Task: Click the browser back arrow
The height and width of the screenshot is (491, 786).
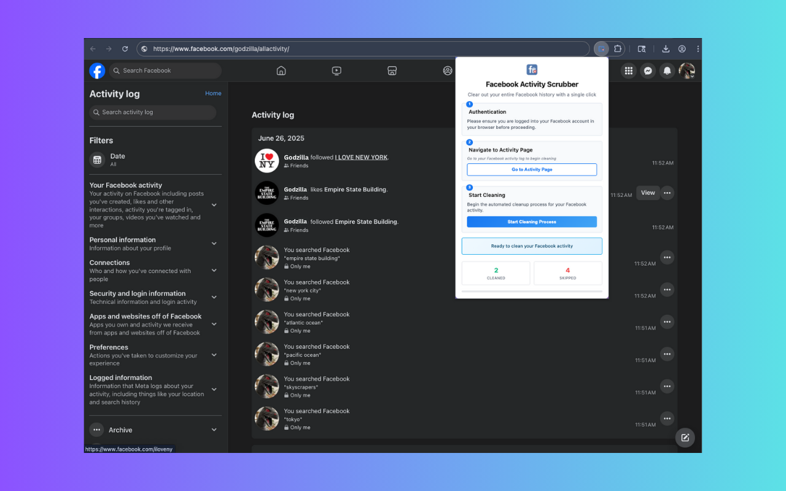Action: 93,48
